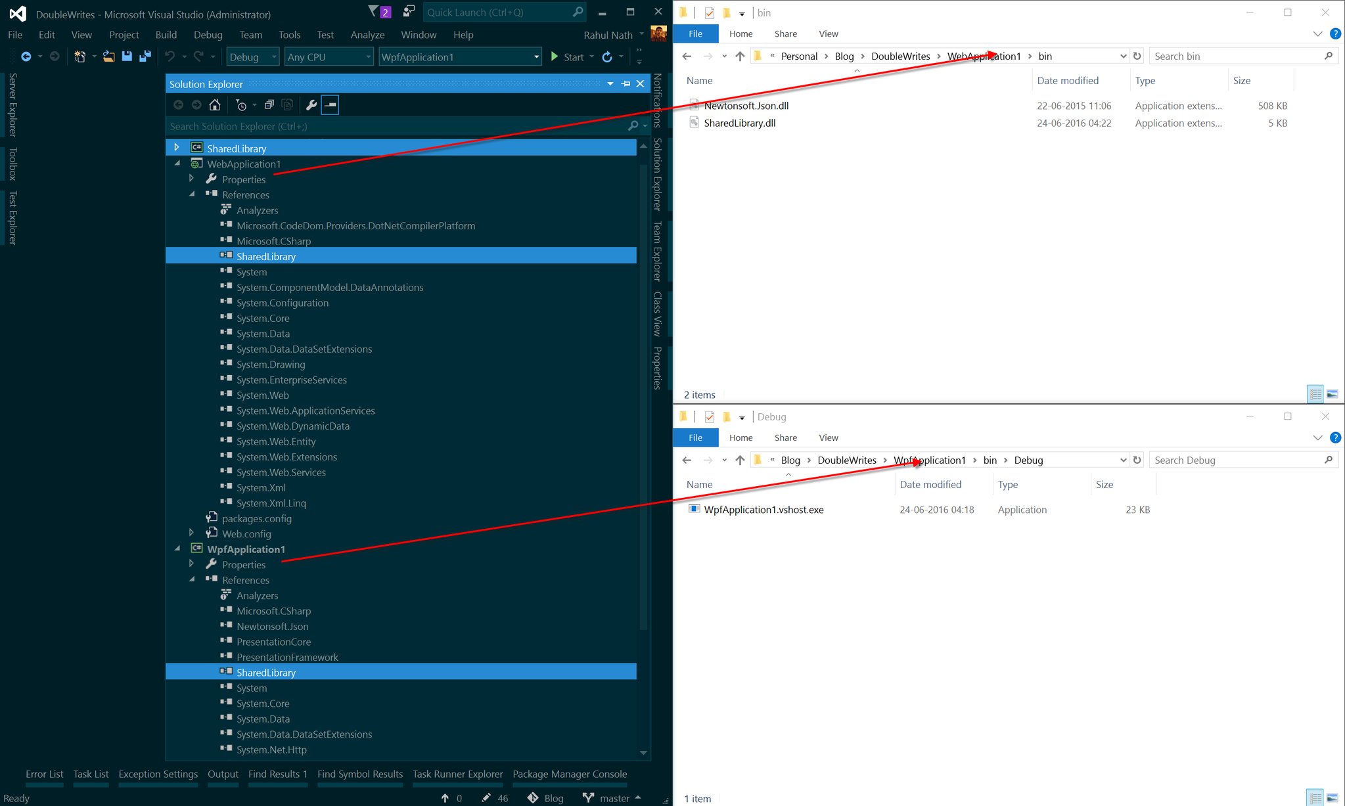Click the Properties wrench icon in Solution Explorer toolbar

311,104
